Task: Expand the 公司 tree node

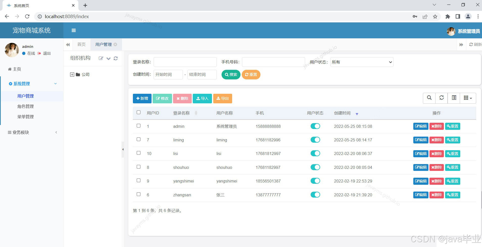Action: coord(72,75)
